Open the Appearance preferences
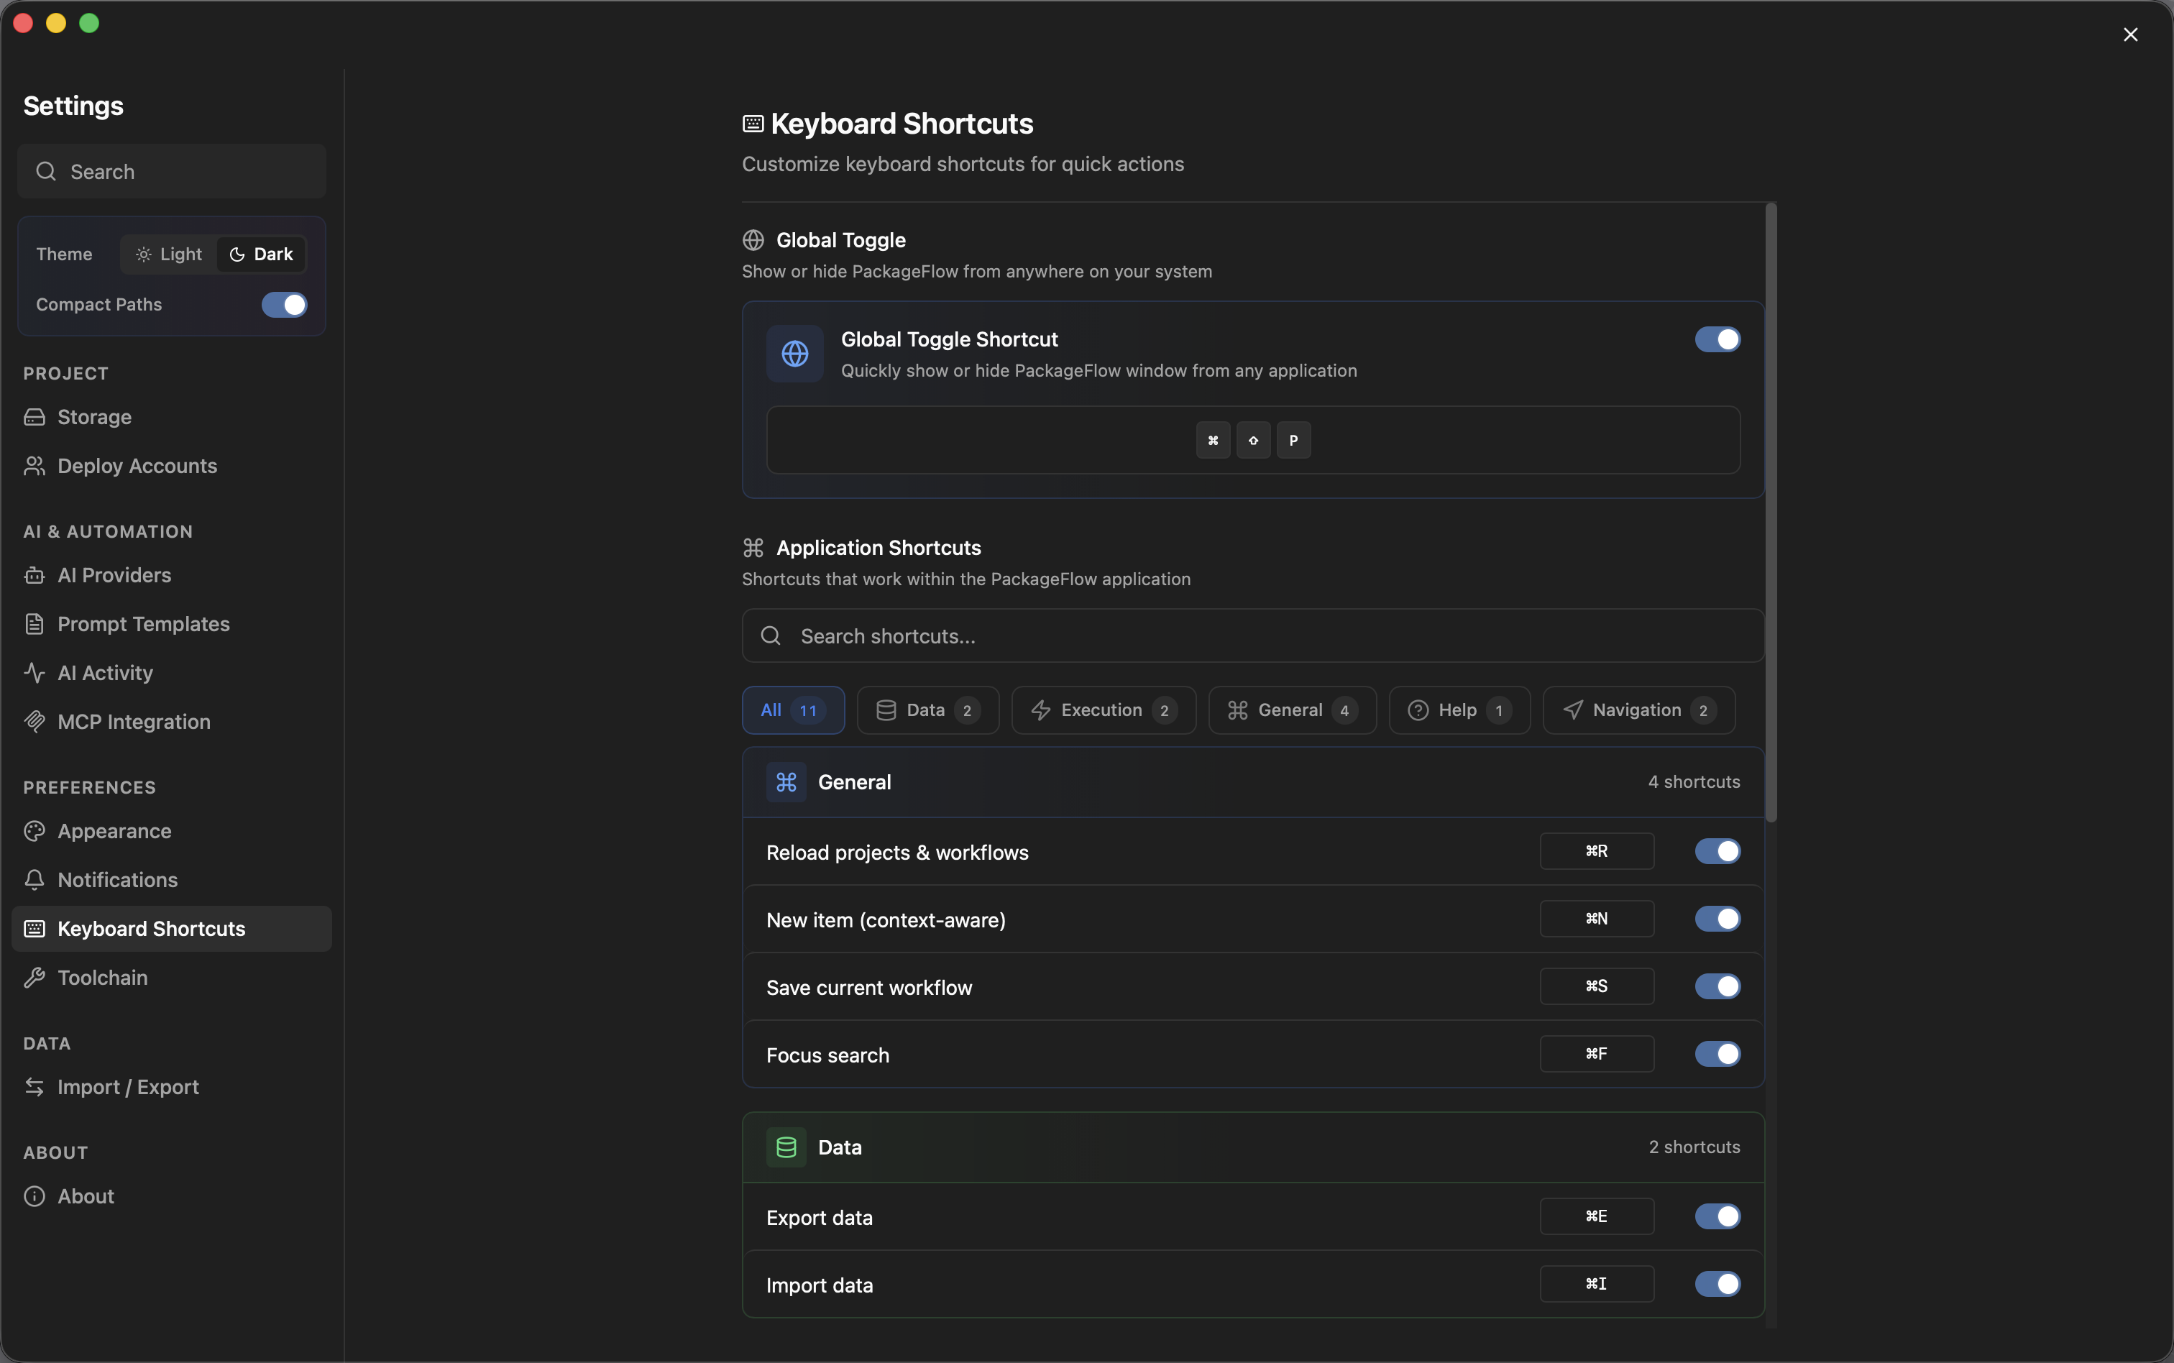 point(114,831)
